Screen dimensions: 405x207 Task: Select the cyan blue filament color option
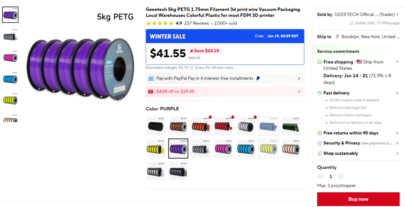tap(246, 148)
